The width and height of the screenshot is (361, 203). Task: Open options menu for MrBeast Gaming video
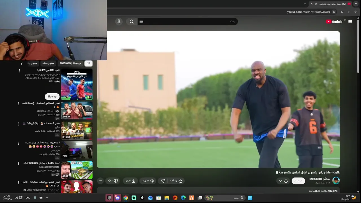[19, 164]
